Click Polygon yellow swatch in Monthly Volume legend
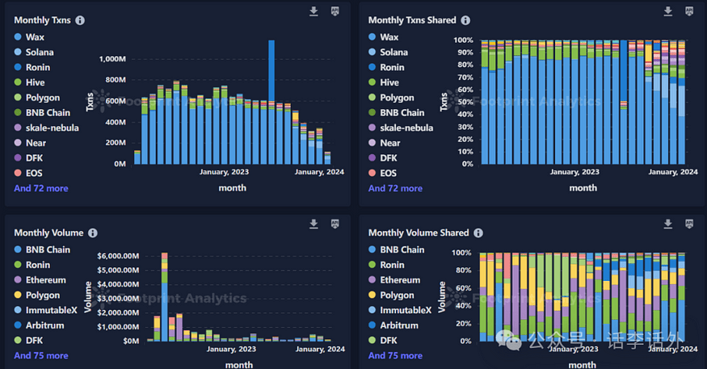The image size is (707, 369). click(x=19, y=296)
